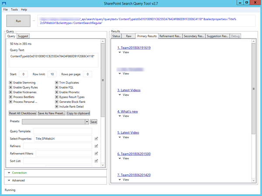Toggle Trim Duplicates checkbox
262x196 pixels.
pos(57,83)
